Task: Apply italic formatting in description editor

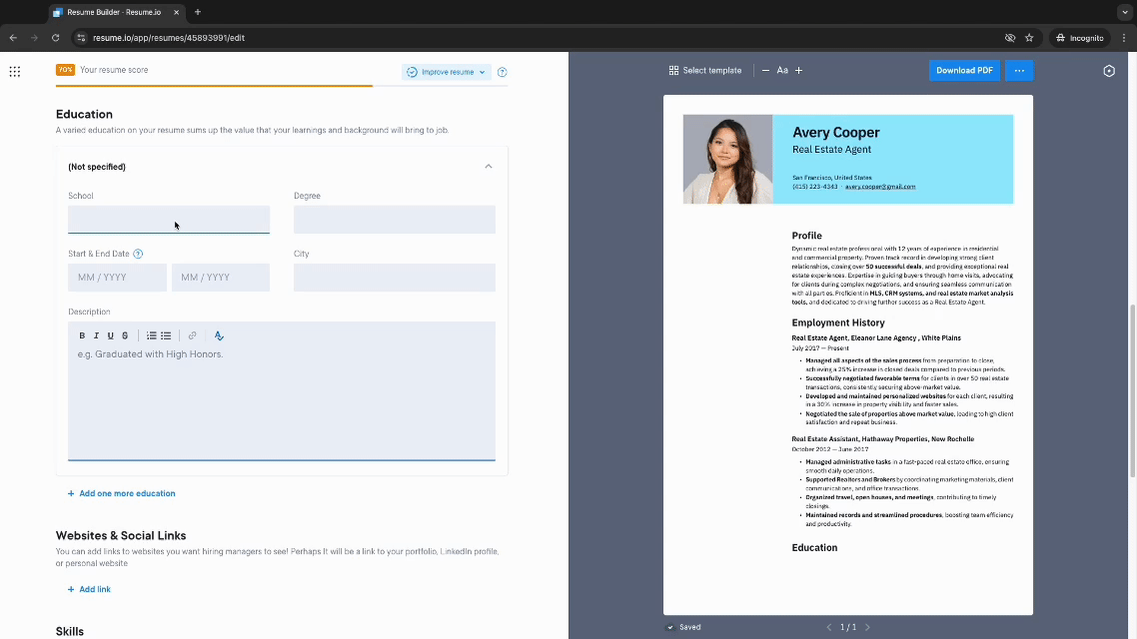Action: 96,334
